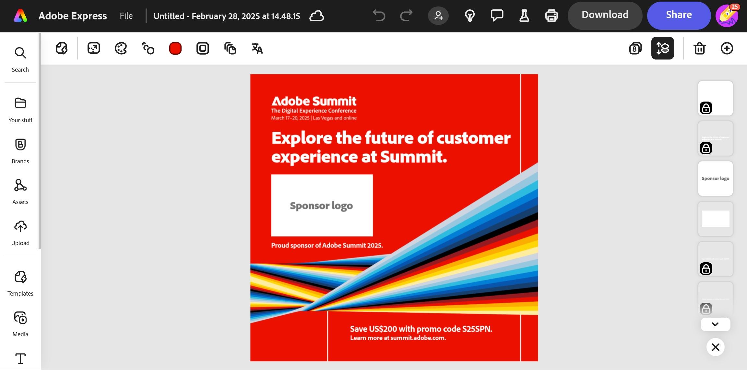
Task: Open Your stuff folder
Action: pos(20,110)
